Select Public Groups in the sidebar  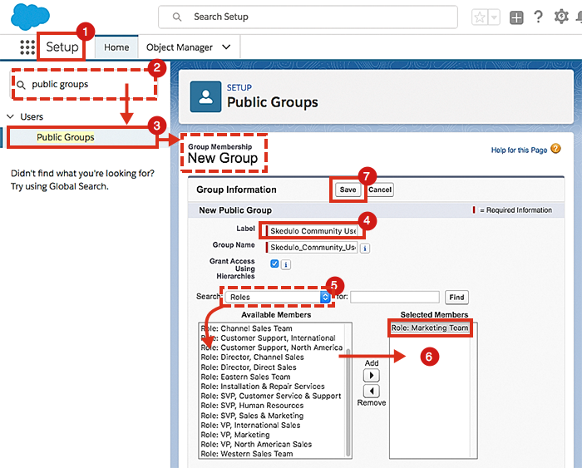point(66,137)
